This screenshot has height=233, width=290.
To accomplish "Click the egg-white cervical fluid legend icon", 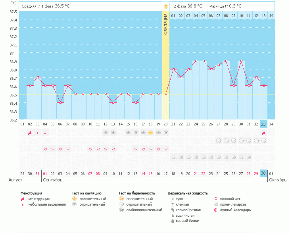I will [x=173, y=221].
